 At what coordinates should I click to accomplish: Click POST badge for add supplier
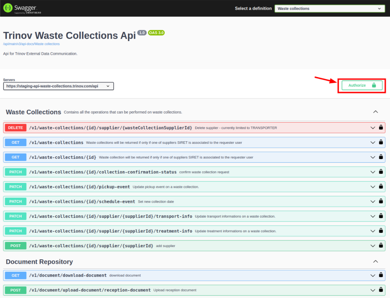tap(15, 246)
